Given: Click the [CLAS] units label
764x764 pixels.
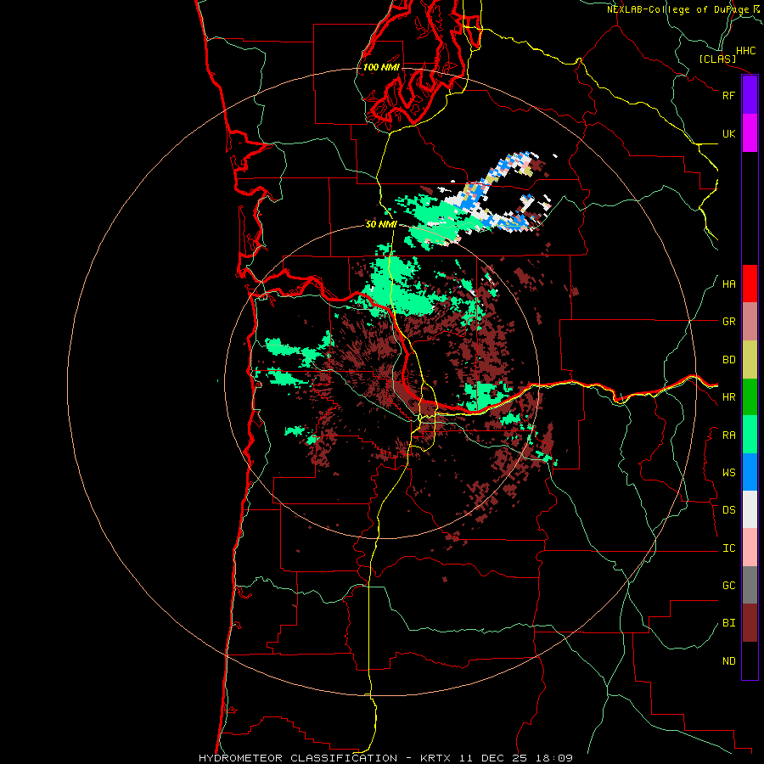Looking at the screenshot, I should [717, 59].
